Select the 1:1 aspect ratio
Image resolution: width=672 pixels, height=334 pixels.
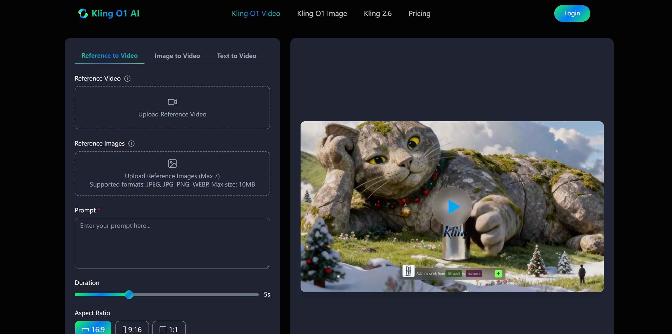click(x=169, y=329)
